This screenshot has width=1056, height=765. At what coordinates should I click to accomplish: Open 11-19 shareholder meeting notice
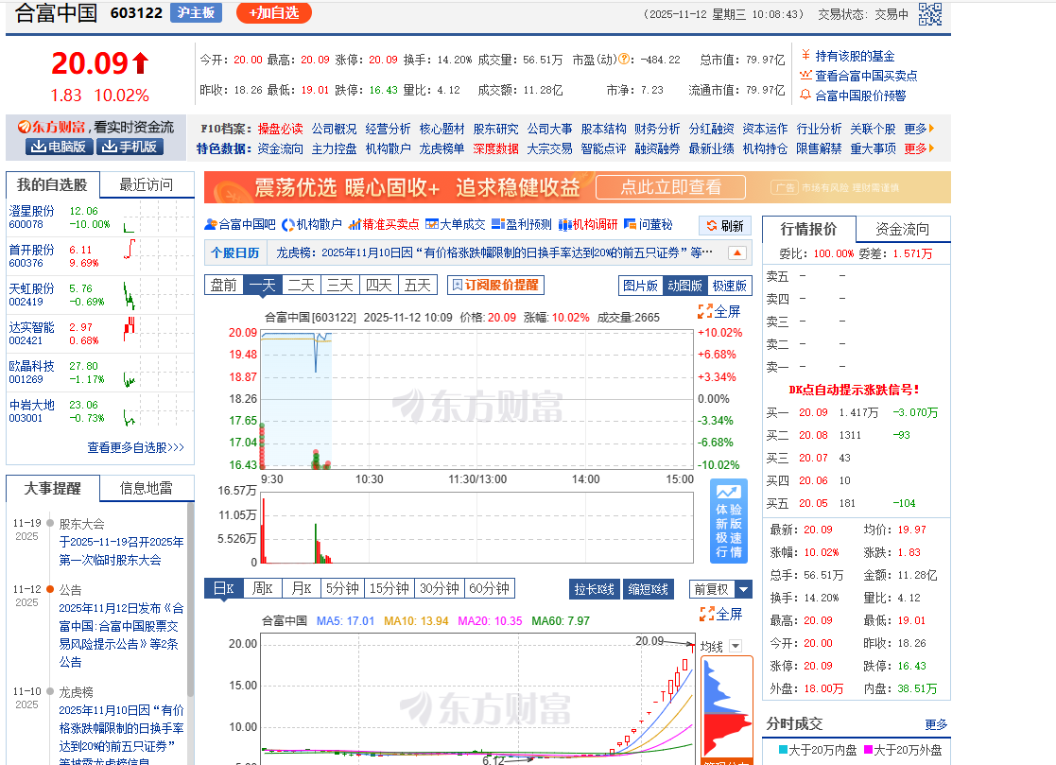click(121, 551)
